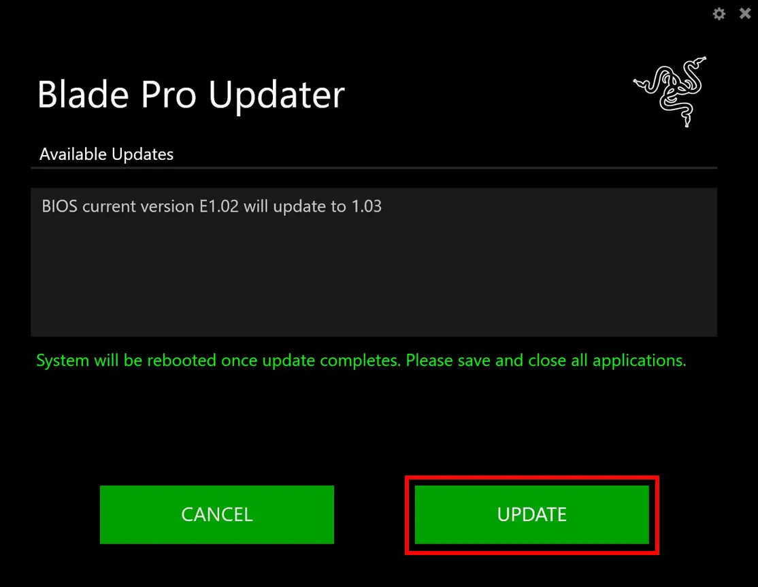Click the 1.03 target version number

tap(367, 206)
